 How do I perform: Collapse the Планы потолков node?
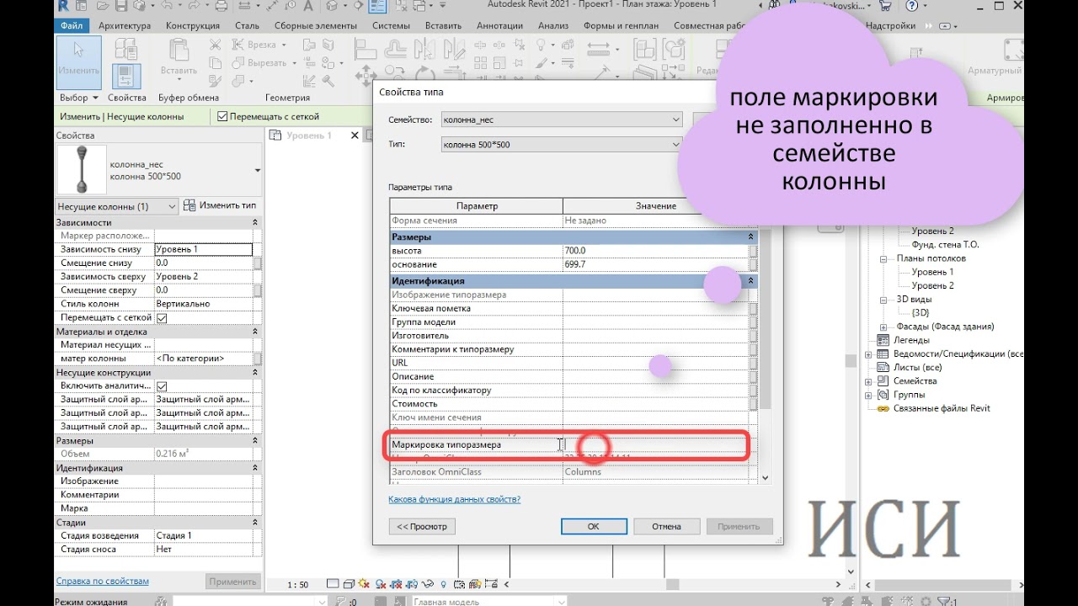883,258
